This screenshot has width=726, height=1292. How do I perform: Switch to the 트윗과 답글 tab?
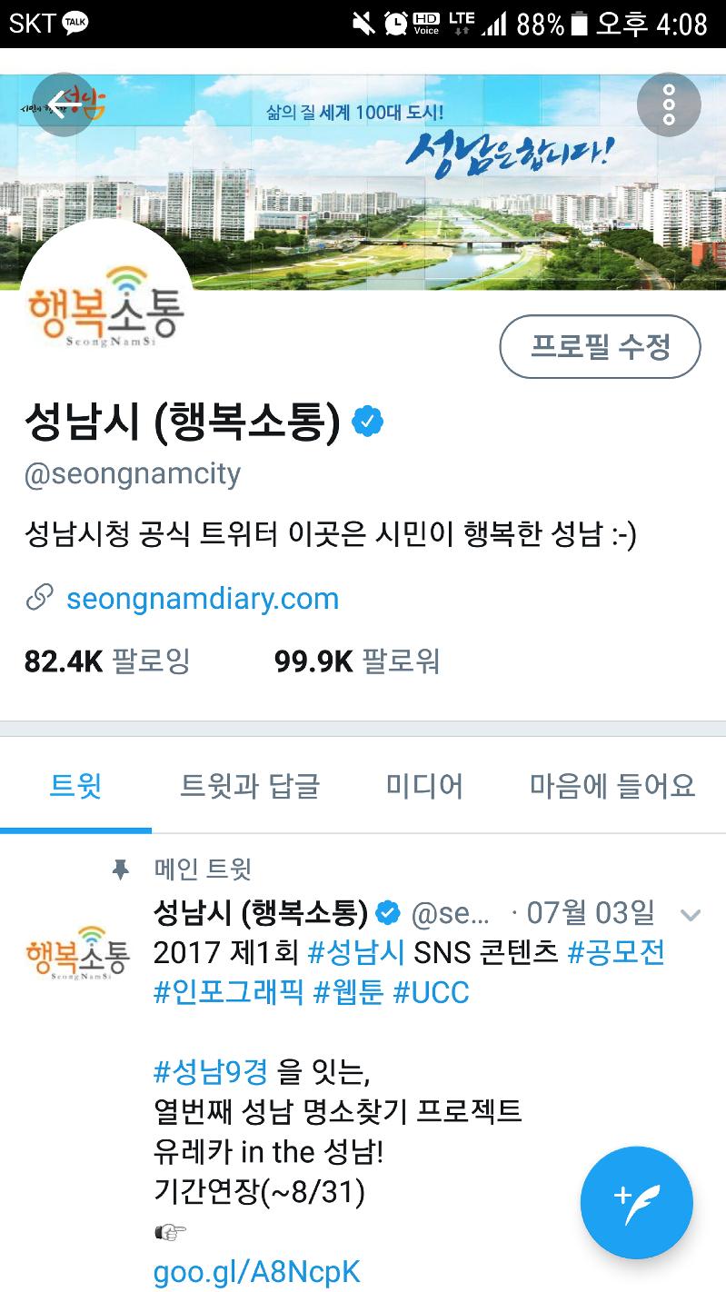pyautogui.click(x=250, y=786)
